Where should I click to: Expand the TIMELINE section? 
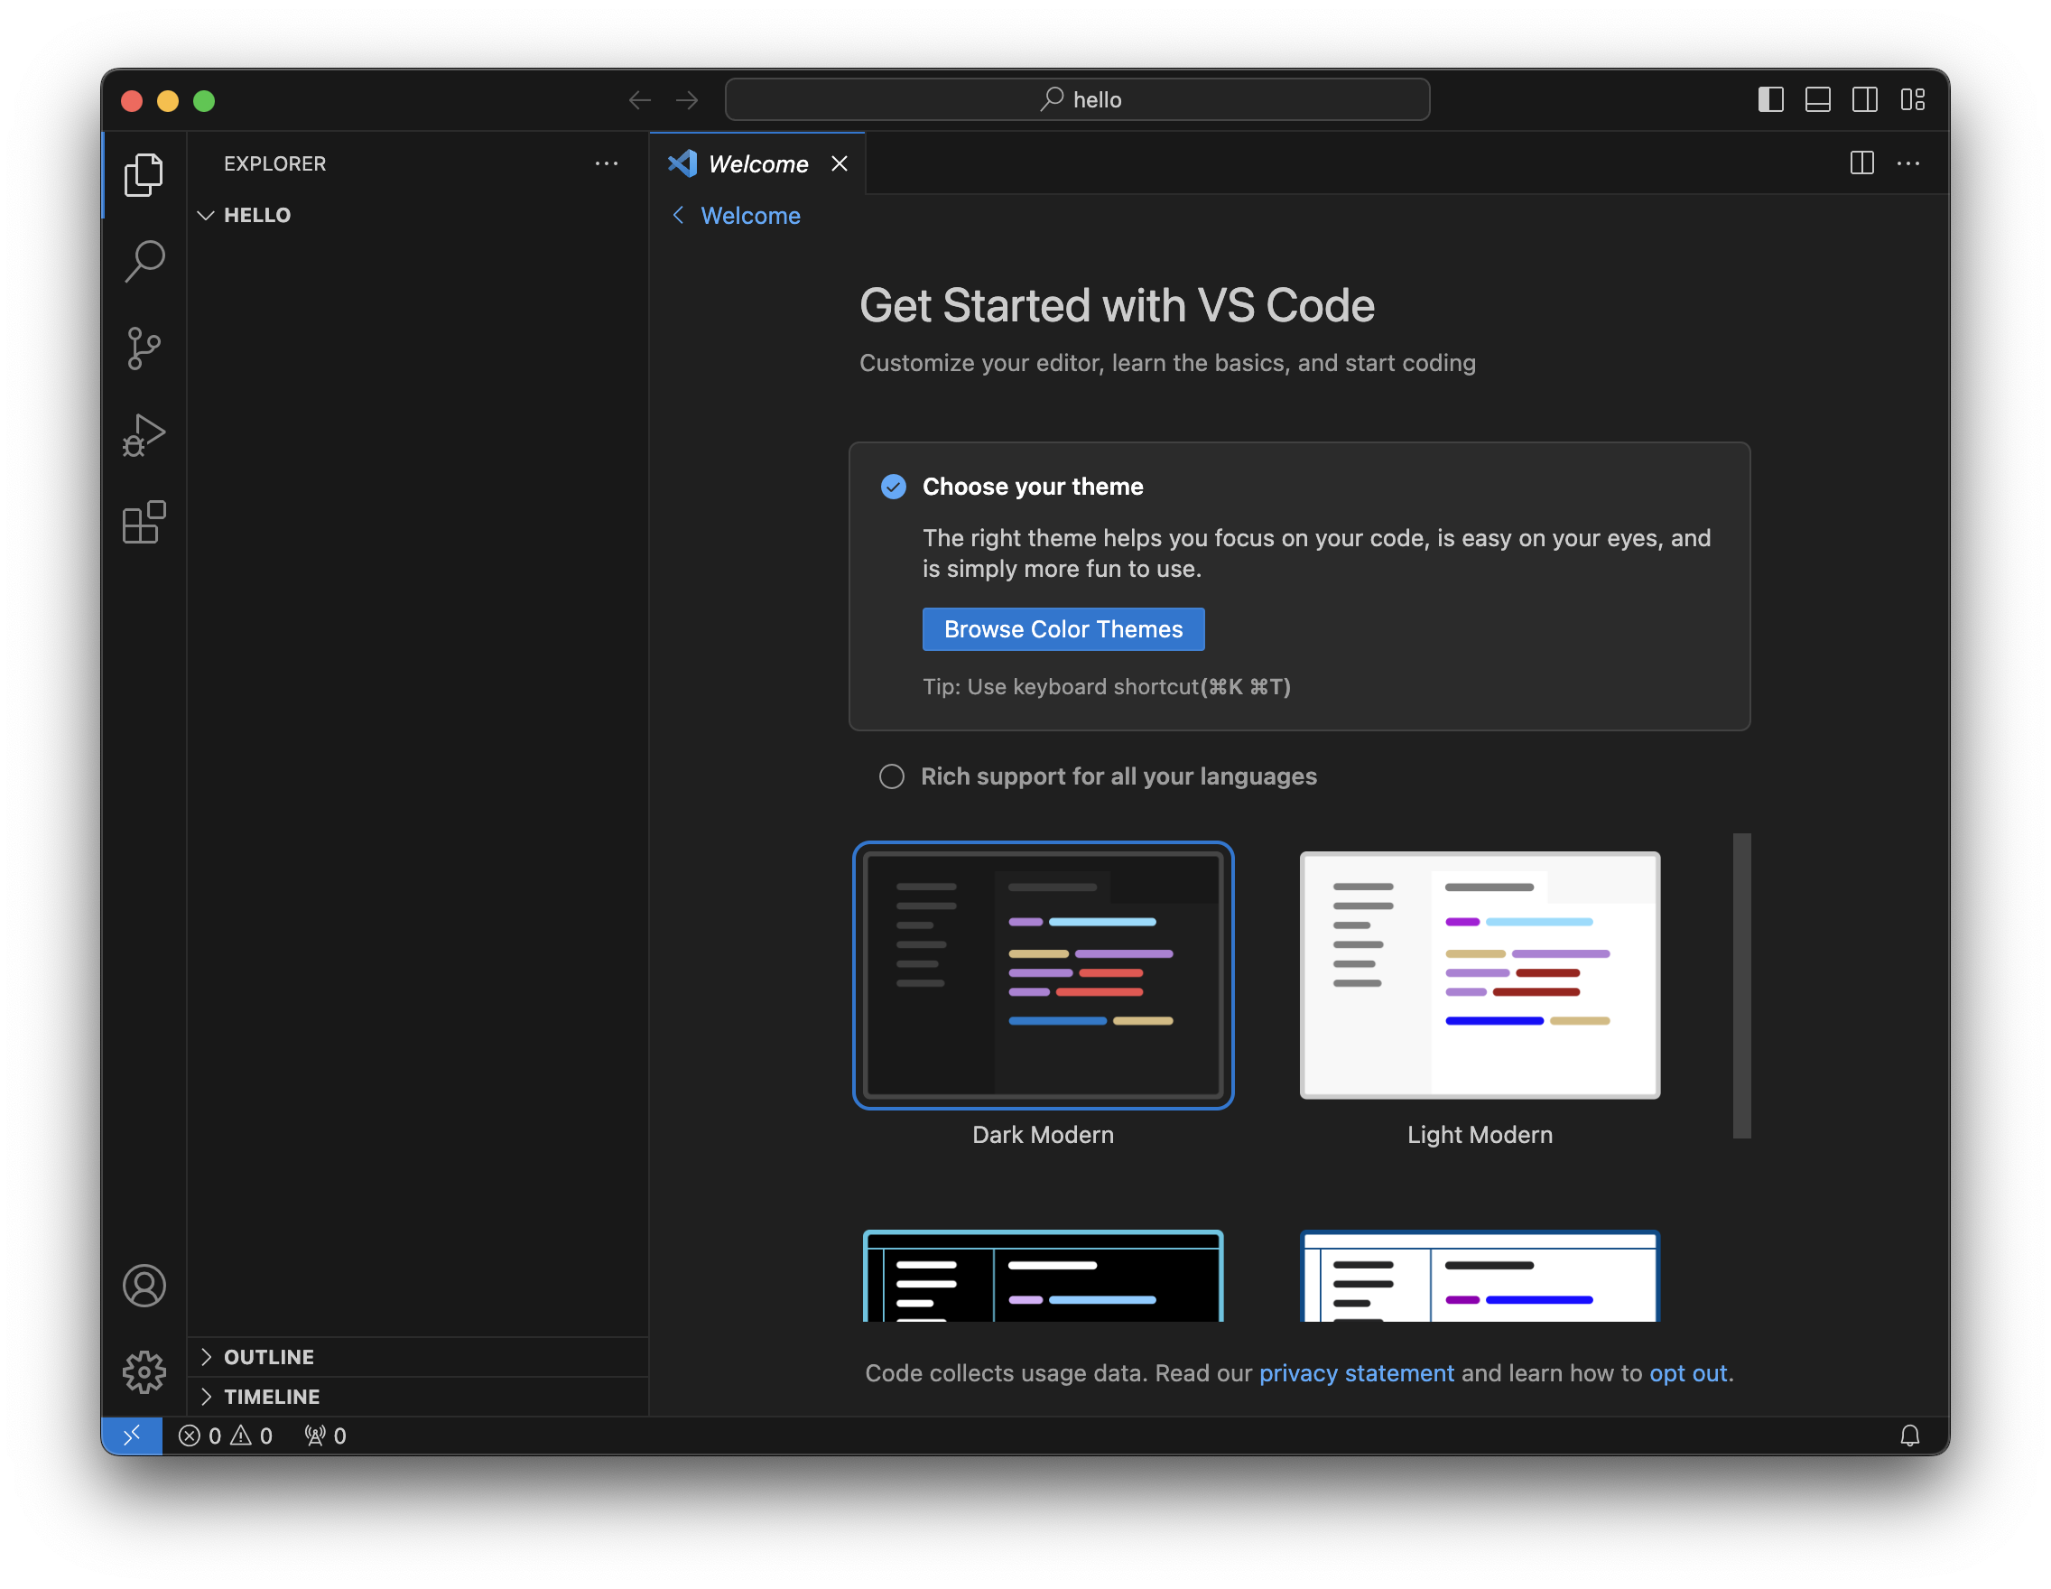[x=418, y=1397]
